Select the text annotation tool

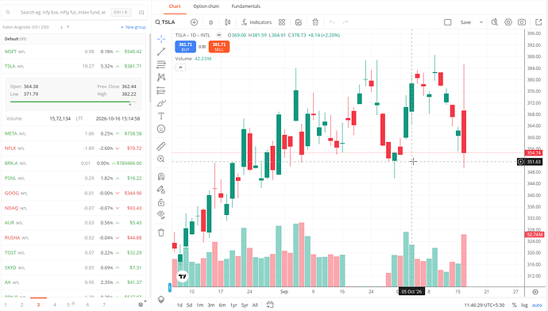[161, 116]
